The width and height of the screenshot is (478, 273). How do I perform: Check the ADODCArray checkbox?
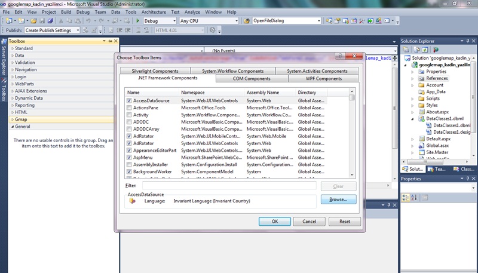pyautogui.click(x=129, y=129)
